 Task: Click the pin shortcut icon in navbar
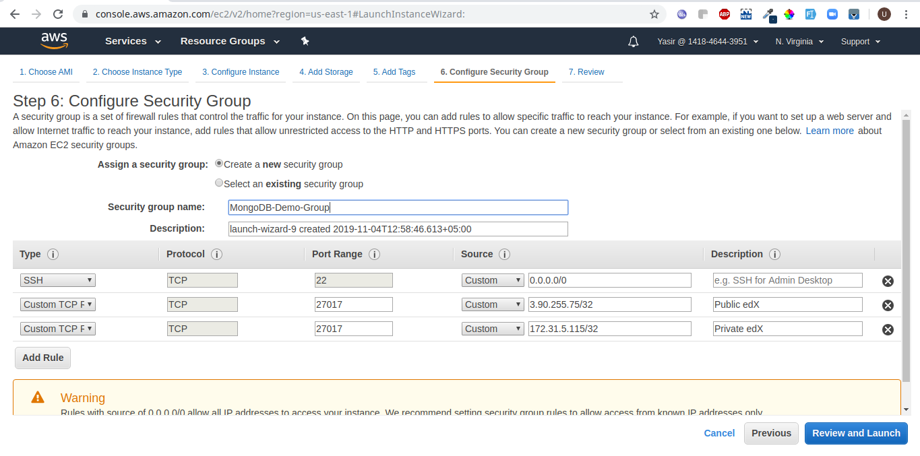point(305,42)
